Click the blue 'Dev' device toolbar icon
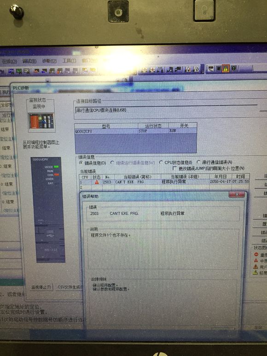 (x=11, y=71)
